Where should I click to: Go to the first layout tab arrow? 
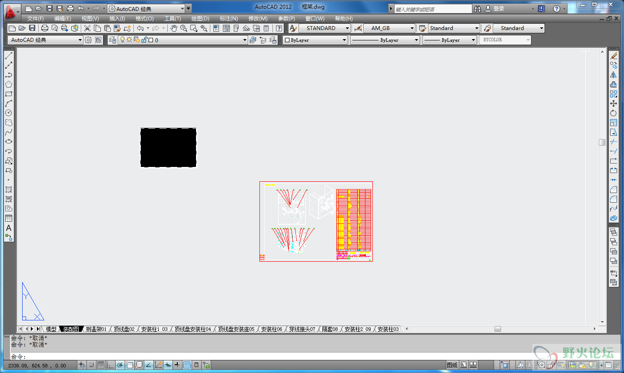pos(20,329)
